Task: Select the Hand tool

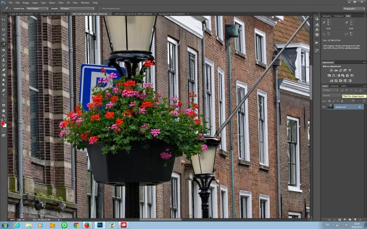Action: tap(4, 110)
